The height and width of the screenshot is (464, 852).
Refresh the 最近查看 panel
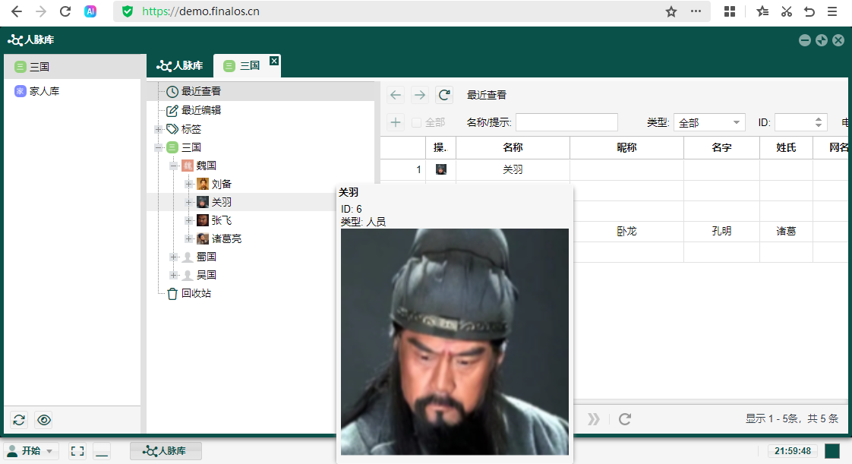coord(444,95)
